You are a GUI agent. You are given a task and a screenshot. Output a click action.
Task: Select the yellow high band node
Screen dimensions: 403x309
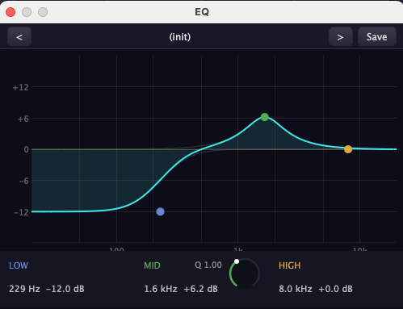pyautogui.click(x=348, y=149)
